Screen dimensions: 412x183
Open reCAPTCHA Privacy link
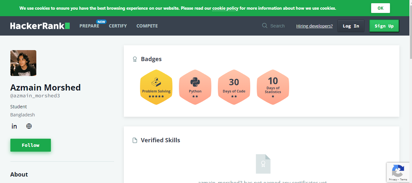click(x=393, y=179)
